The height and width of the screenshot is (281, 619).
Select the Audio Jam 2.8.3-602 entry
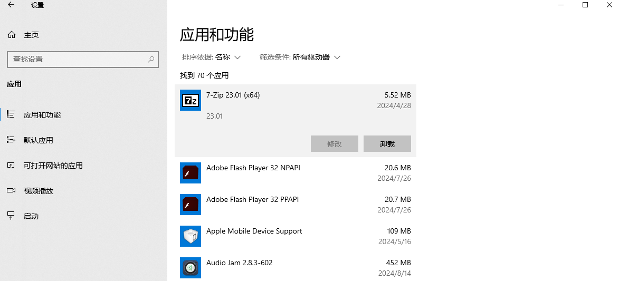tap(296, 268)
